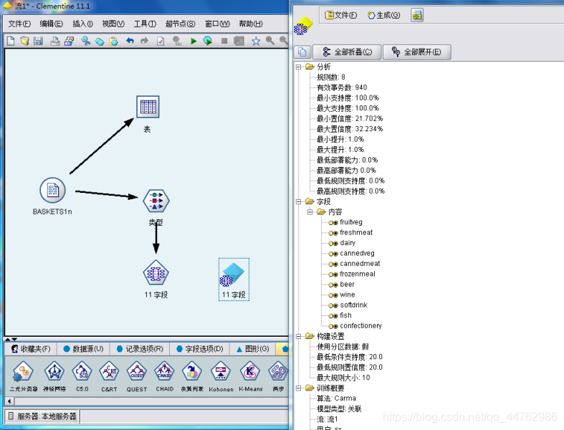Click the paste clipboard icon
The width and height of the screenshot is (564, 430).
point(114,41)
